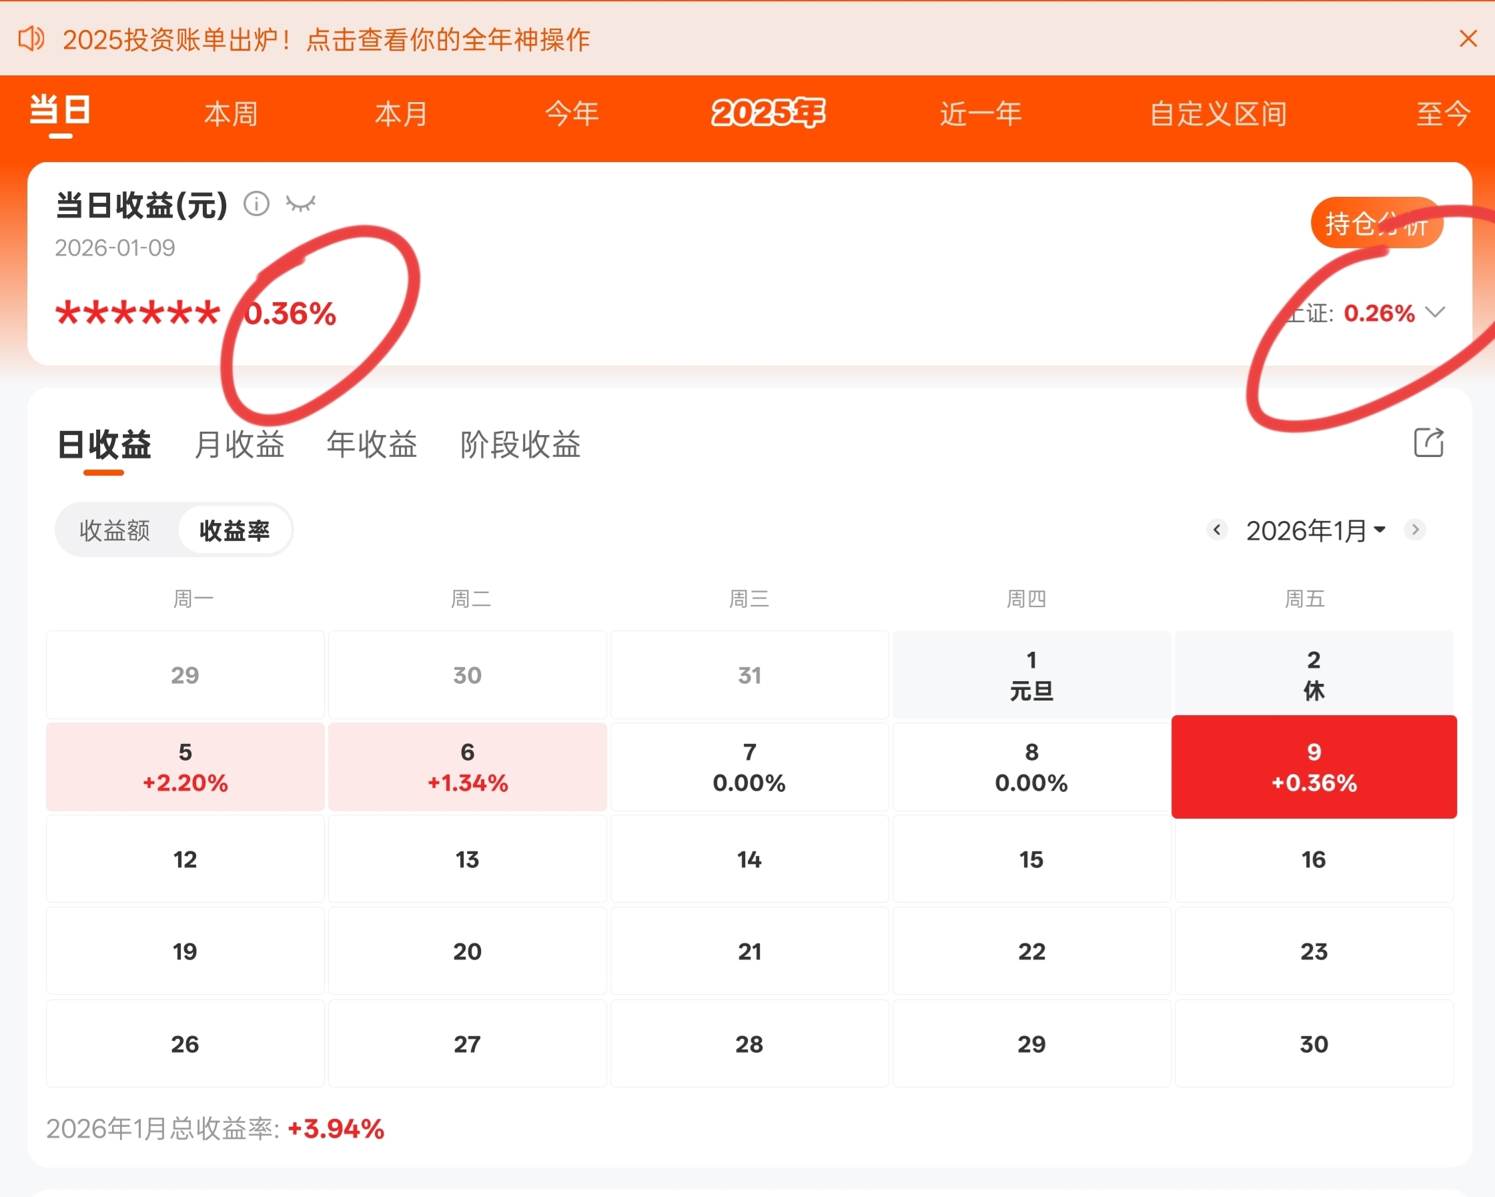Go to previous month with left arrow
This screenshot has height=1197, width=1495.
[1216, 530]
